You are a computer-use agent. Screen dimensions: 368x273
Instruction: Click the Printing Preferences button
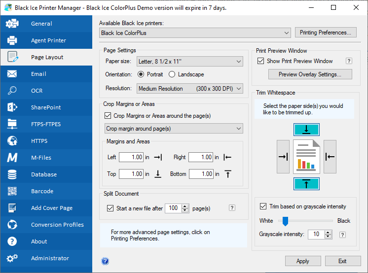pos(326,33)
